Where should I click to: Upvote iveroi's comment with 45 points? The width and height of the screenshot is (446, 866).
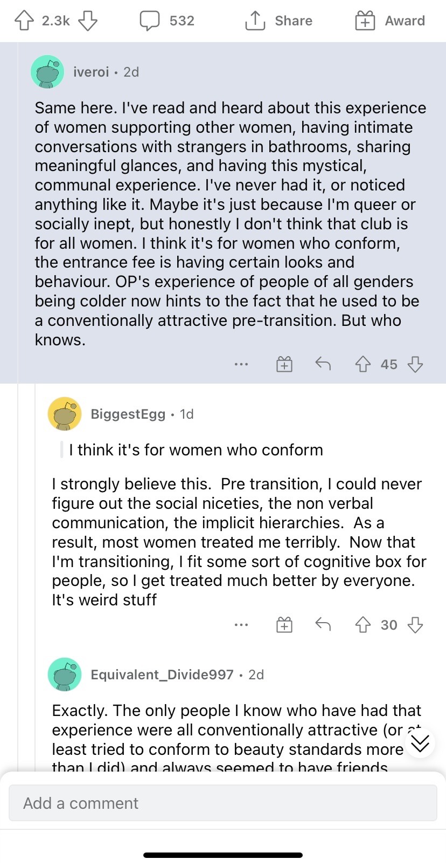pos(363,365)
